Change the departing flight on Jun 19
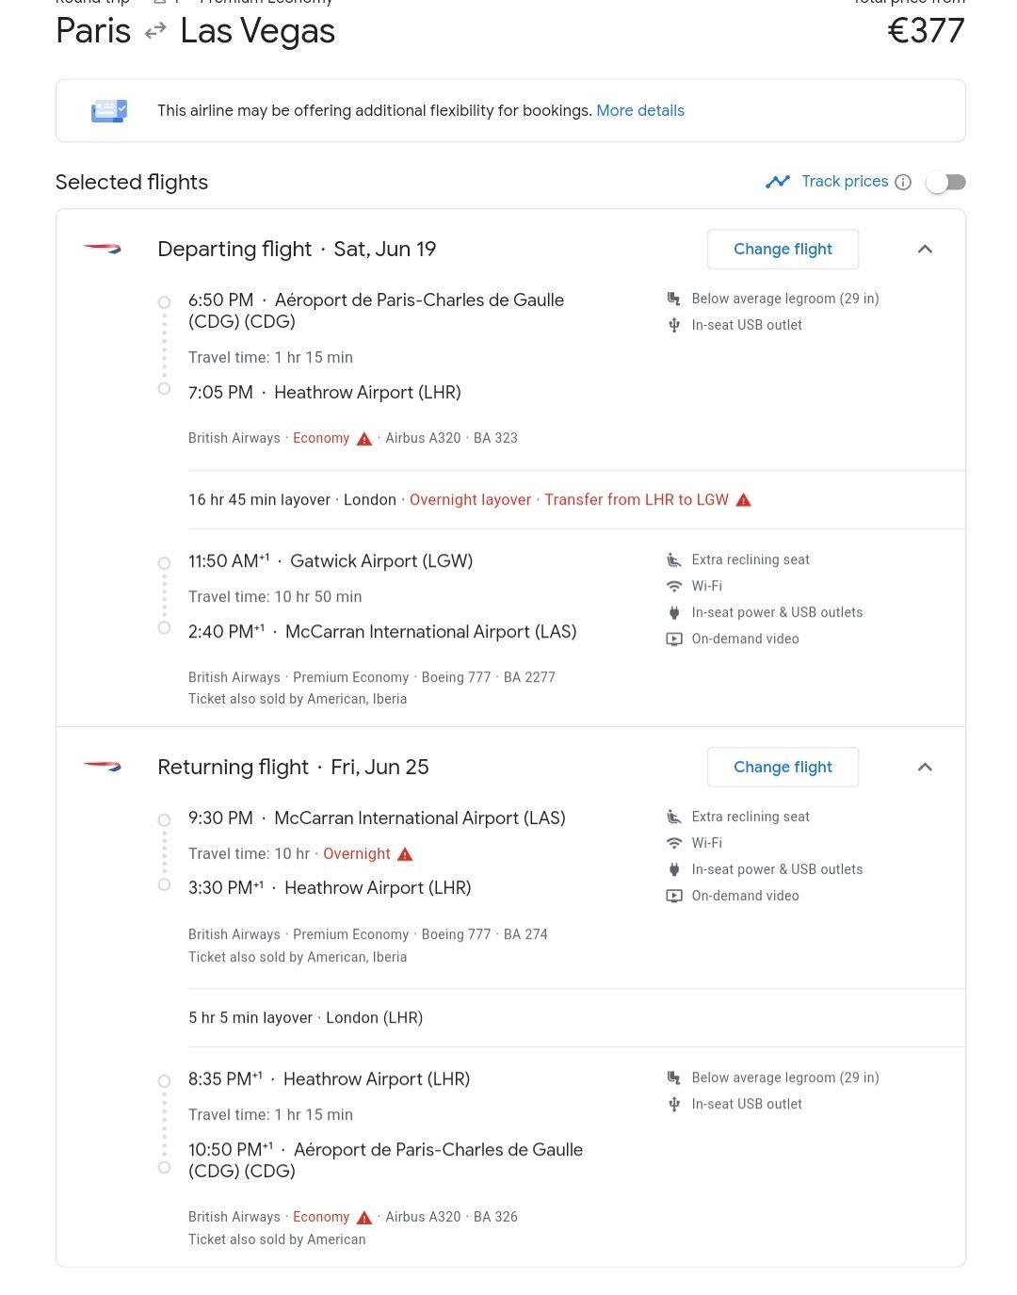Screen dimensions: 1017x1295 point(783,250)
